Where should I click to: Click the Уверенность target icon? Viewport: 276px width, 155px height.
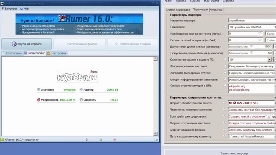pos(39,100)
